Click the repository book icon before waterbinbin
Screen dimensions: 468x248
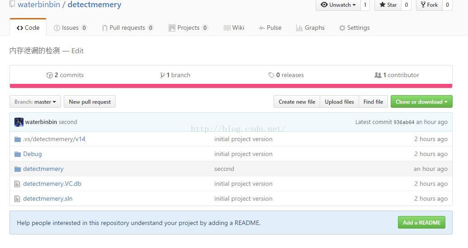(12, 4)
